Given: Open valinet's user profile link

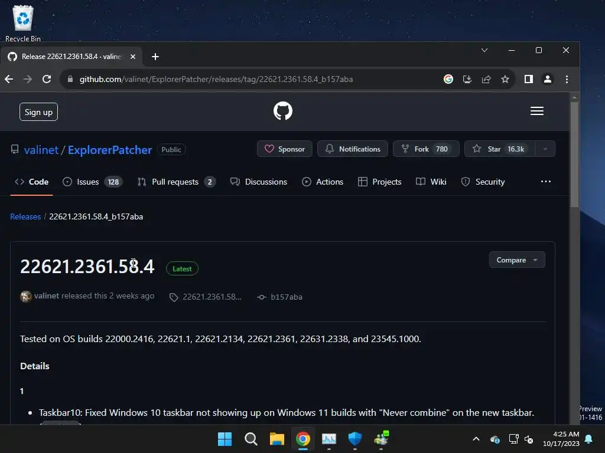Looking at the screenshot, I should (x=41, y=149).
